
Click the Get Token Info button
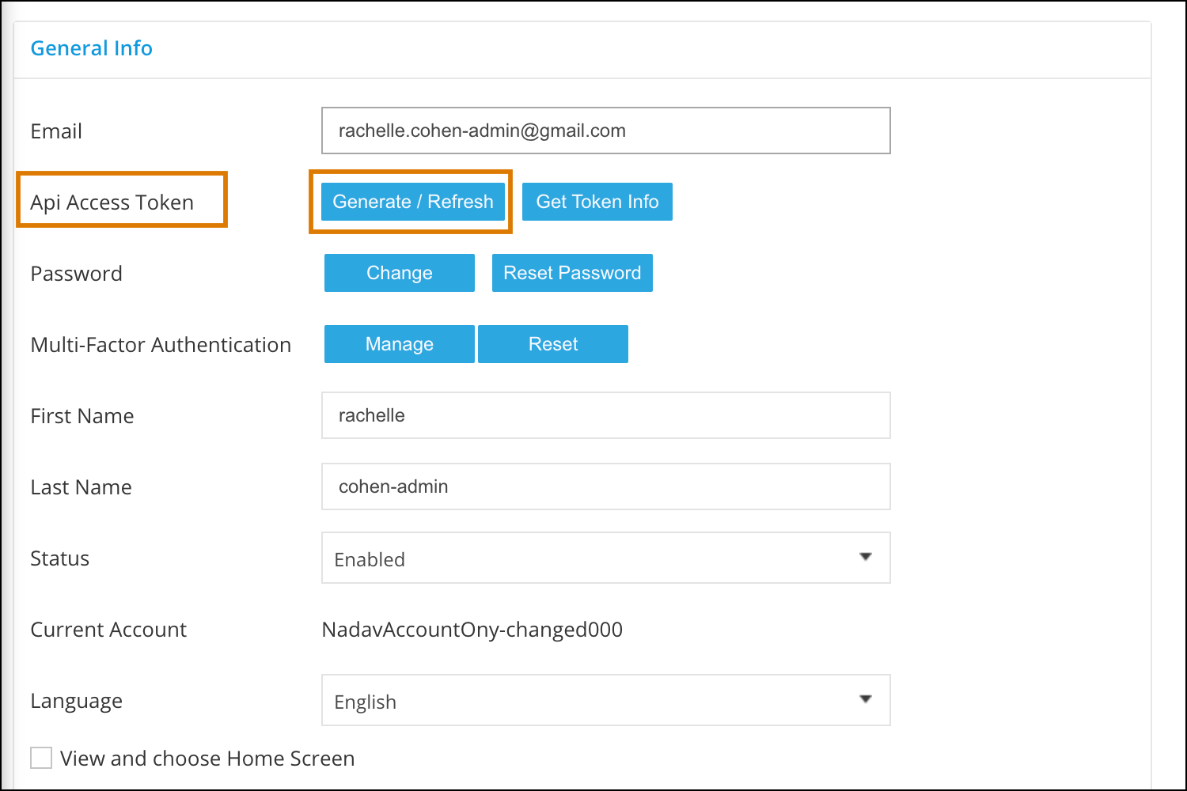(597, 202)
